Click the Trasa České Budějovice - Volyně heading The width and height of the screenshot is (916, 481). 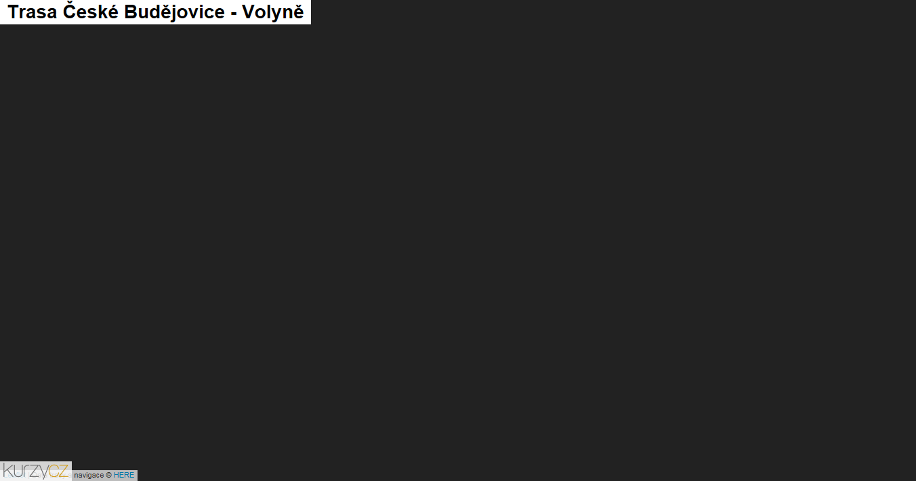pyautogui.click(x=155, y=12)
